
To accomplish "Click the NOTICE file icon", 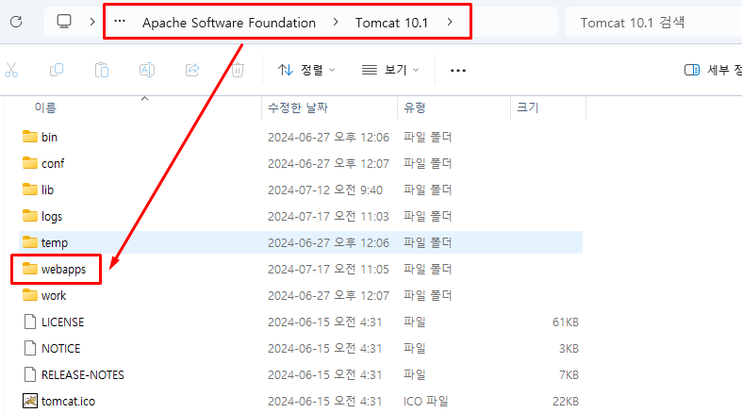I will click(x=30, y=348).
